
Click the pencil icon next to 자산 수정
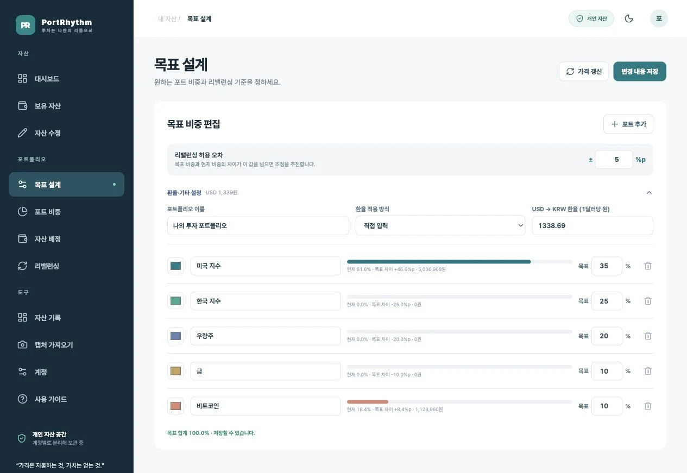tap(22, 133)
